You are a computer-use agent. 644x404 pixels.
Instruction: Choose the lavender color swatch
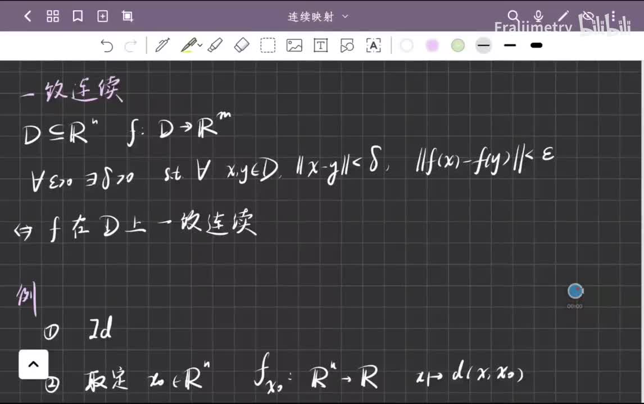(432, 45)
